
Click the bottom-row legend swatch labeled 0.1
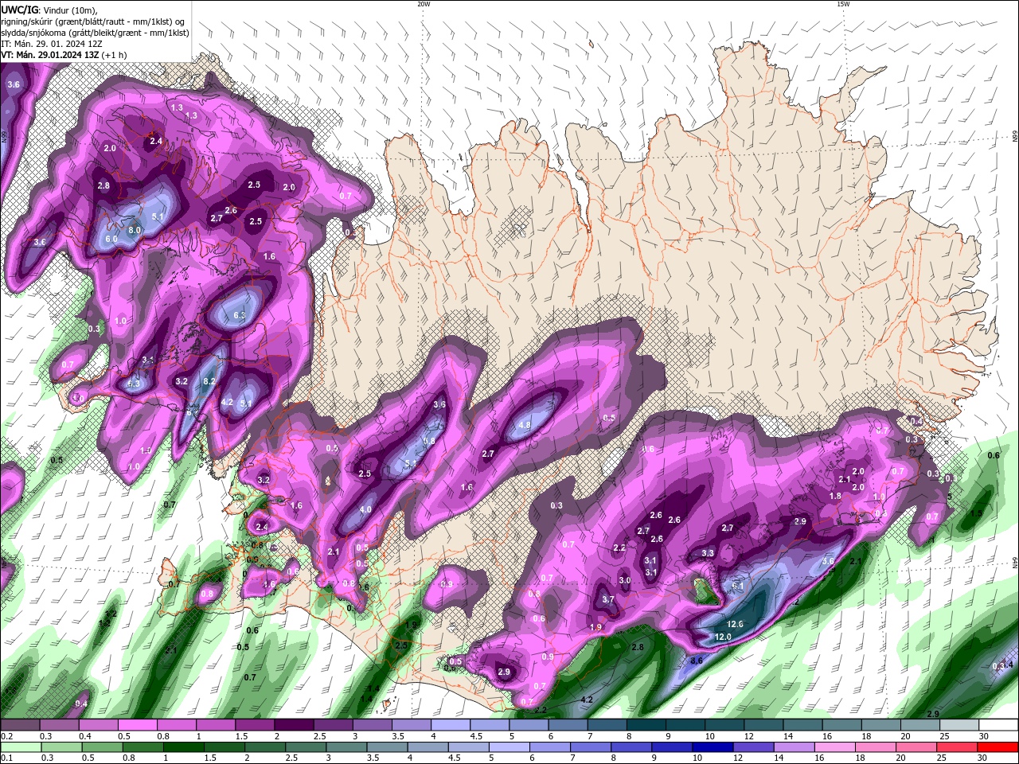coord(20,747)
